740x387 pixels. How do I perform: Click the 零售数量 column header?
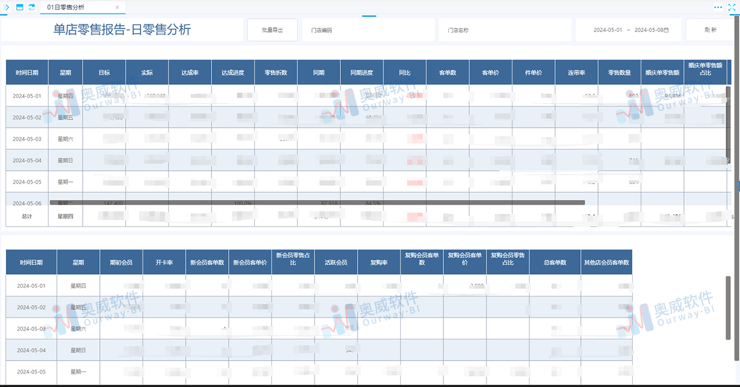coord(620,73)
